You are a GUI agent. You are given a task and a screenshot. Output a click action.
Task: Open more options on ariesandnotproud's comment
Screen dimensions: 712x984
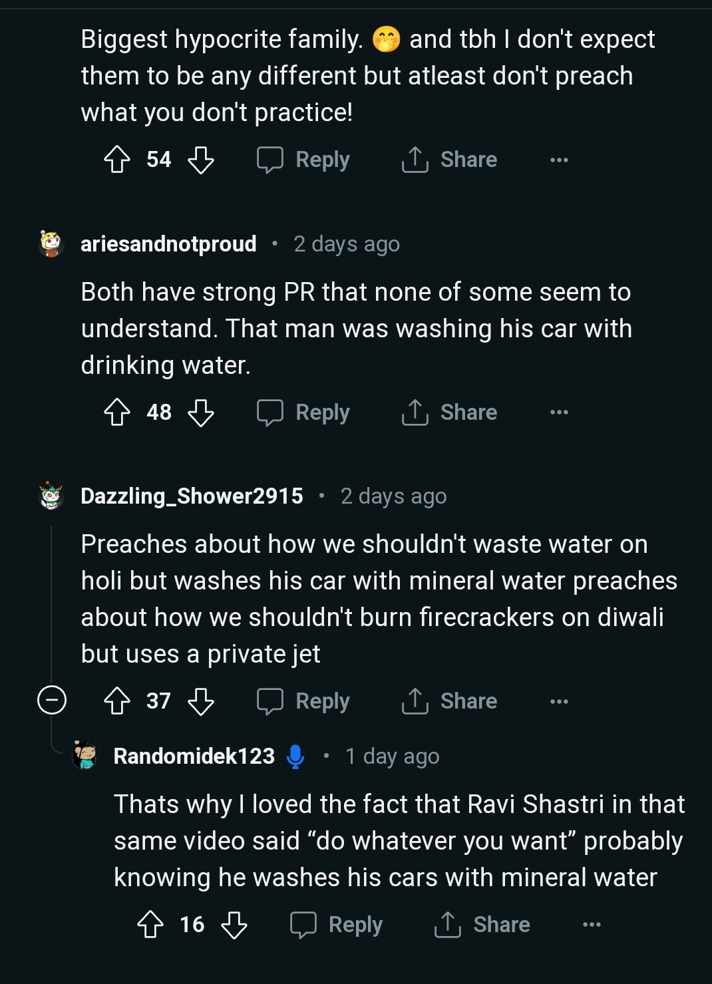pos(559,412)
